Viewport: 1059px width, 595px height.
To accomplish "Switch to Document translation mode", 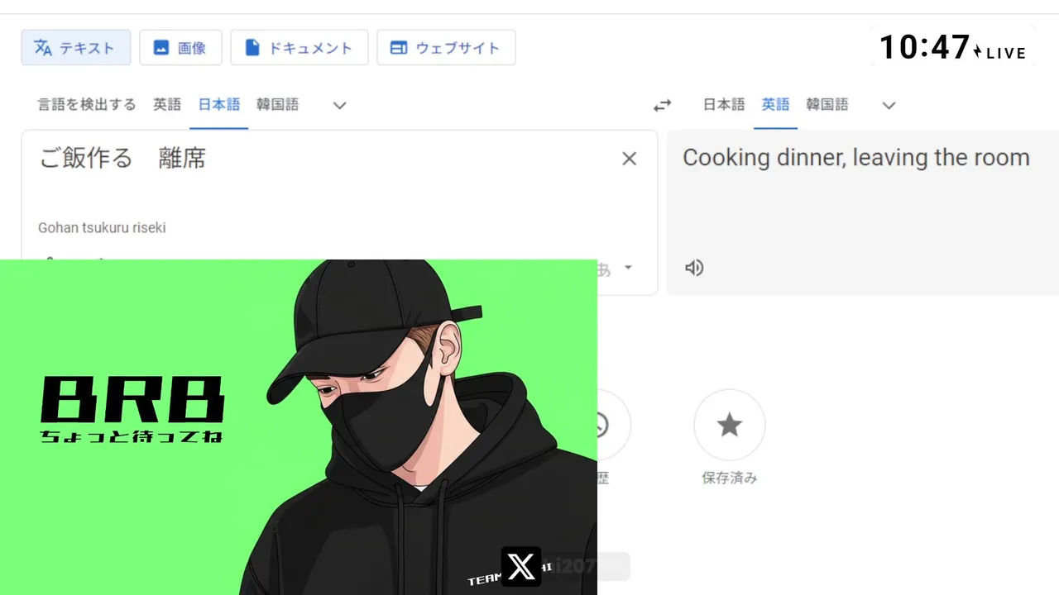I will click(299, 48).
